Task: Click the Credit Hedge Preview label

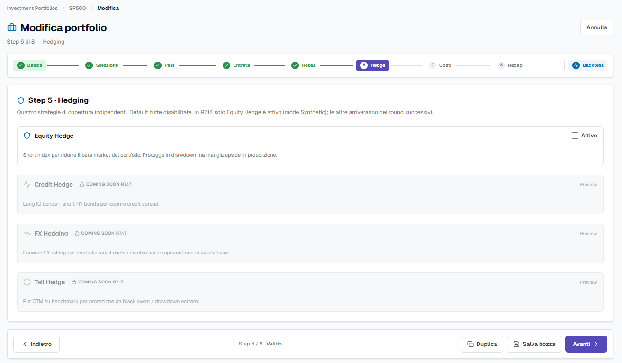Action: [588, 185]
